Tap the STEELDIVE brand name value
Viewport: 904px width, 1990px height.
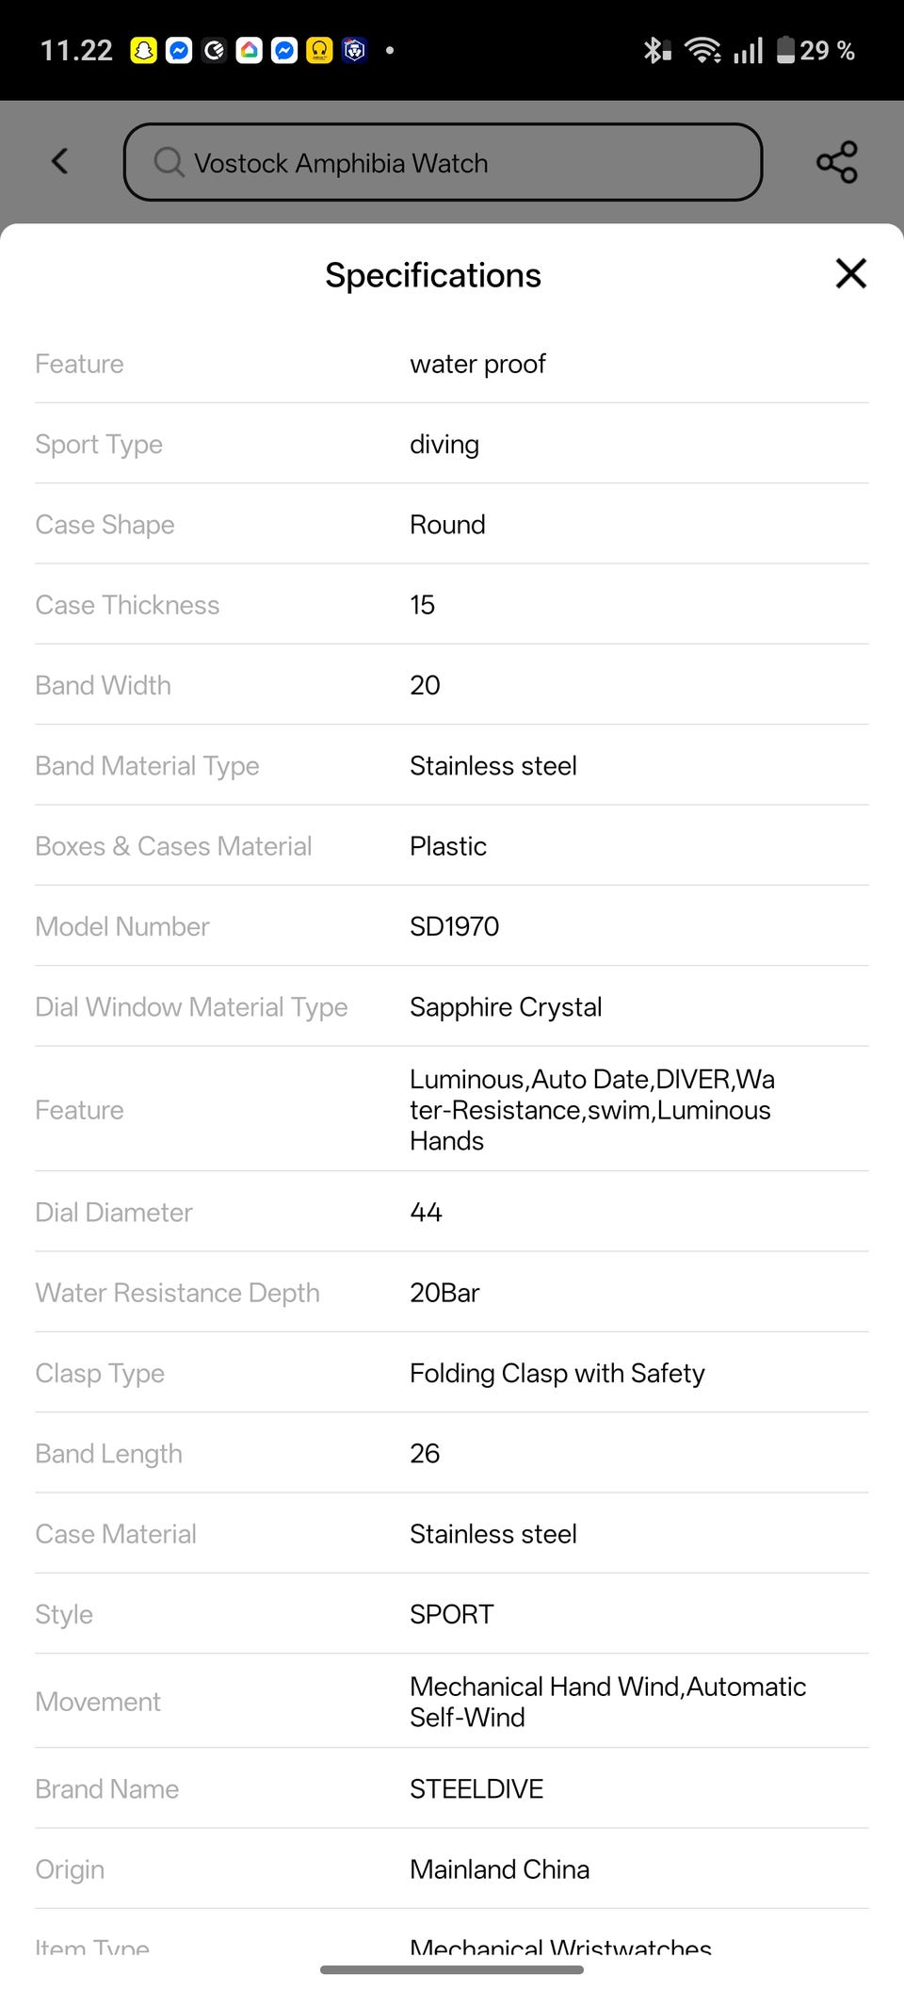476,1788
